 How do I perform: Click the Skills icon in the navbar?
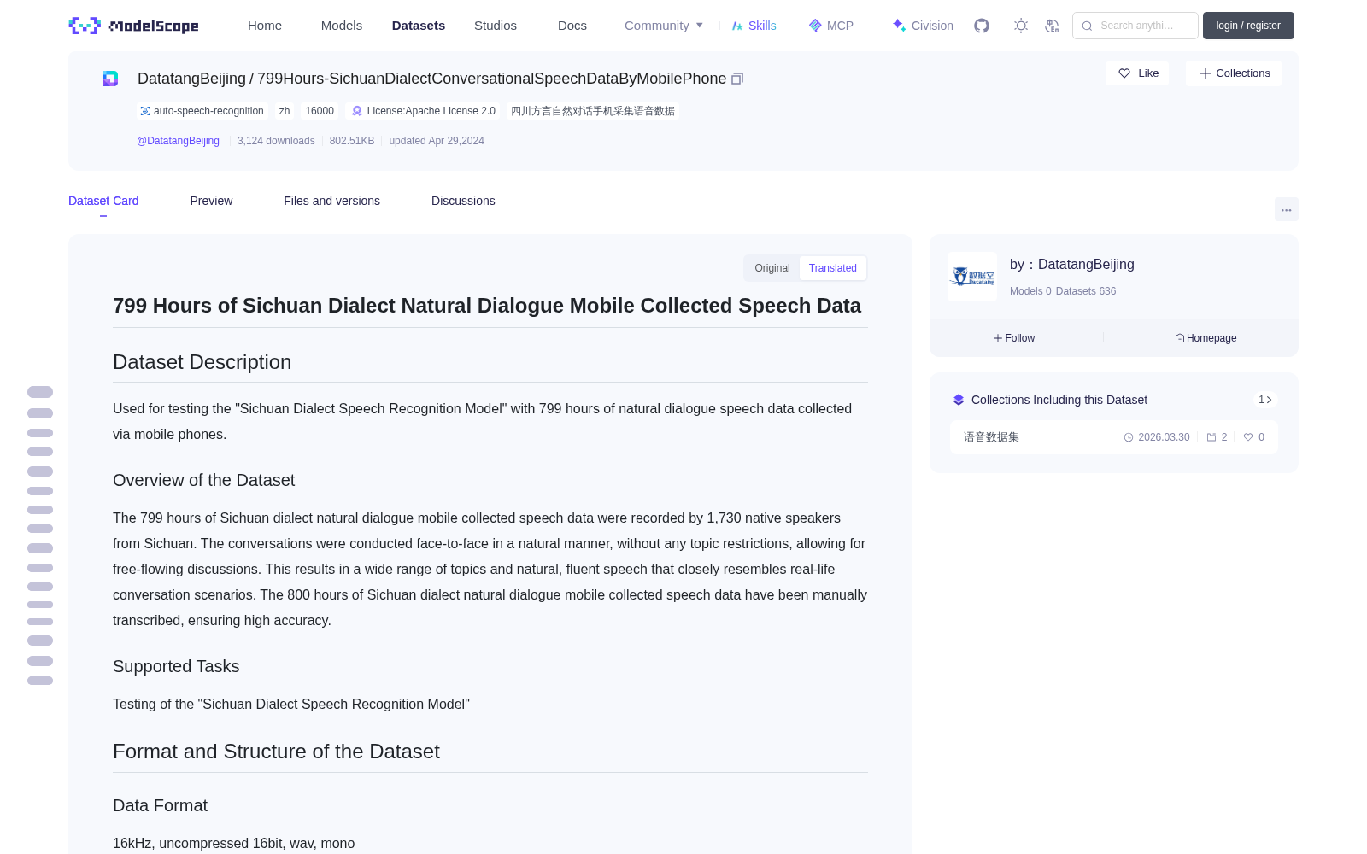[737, 26]
